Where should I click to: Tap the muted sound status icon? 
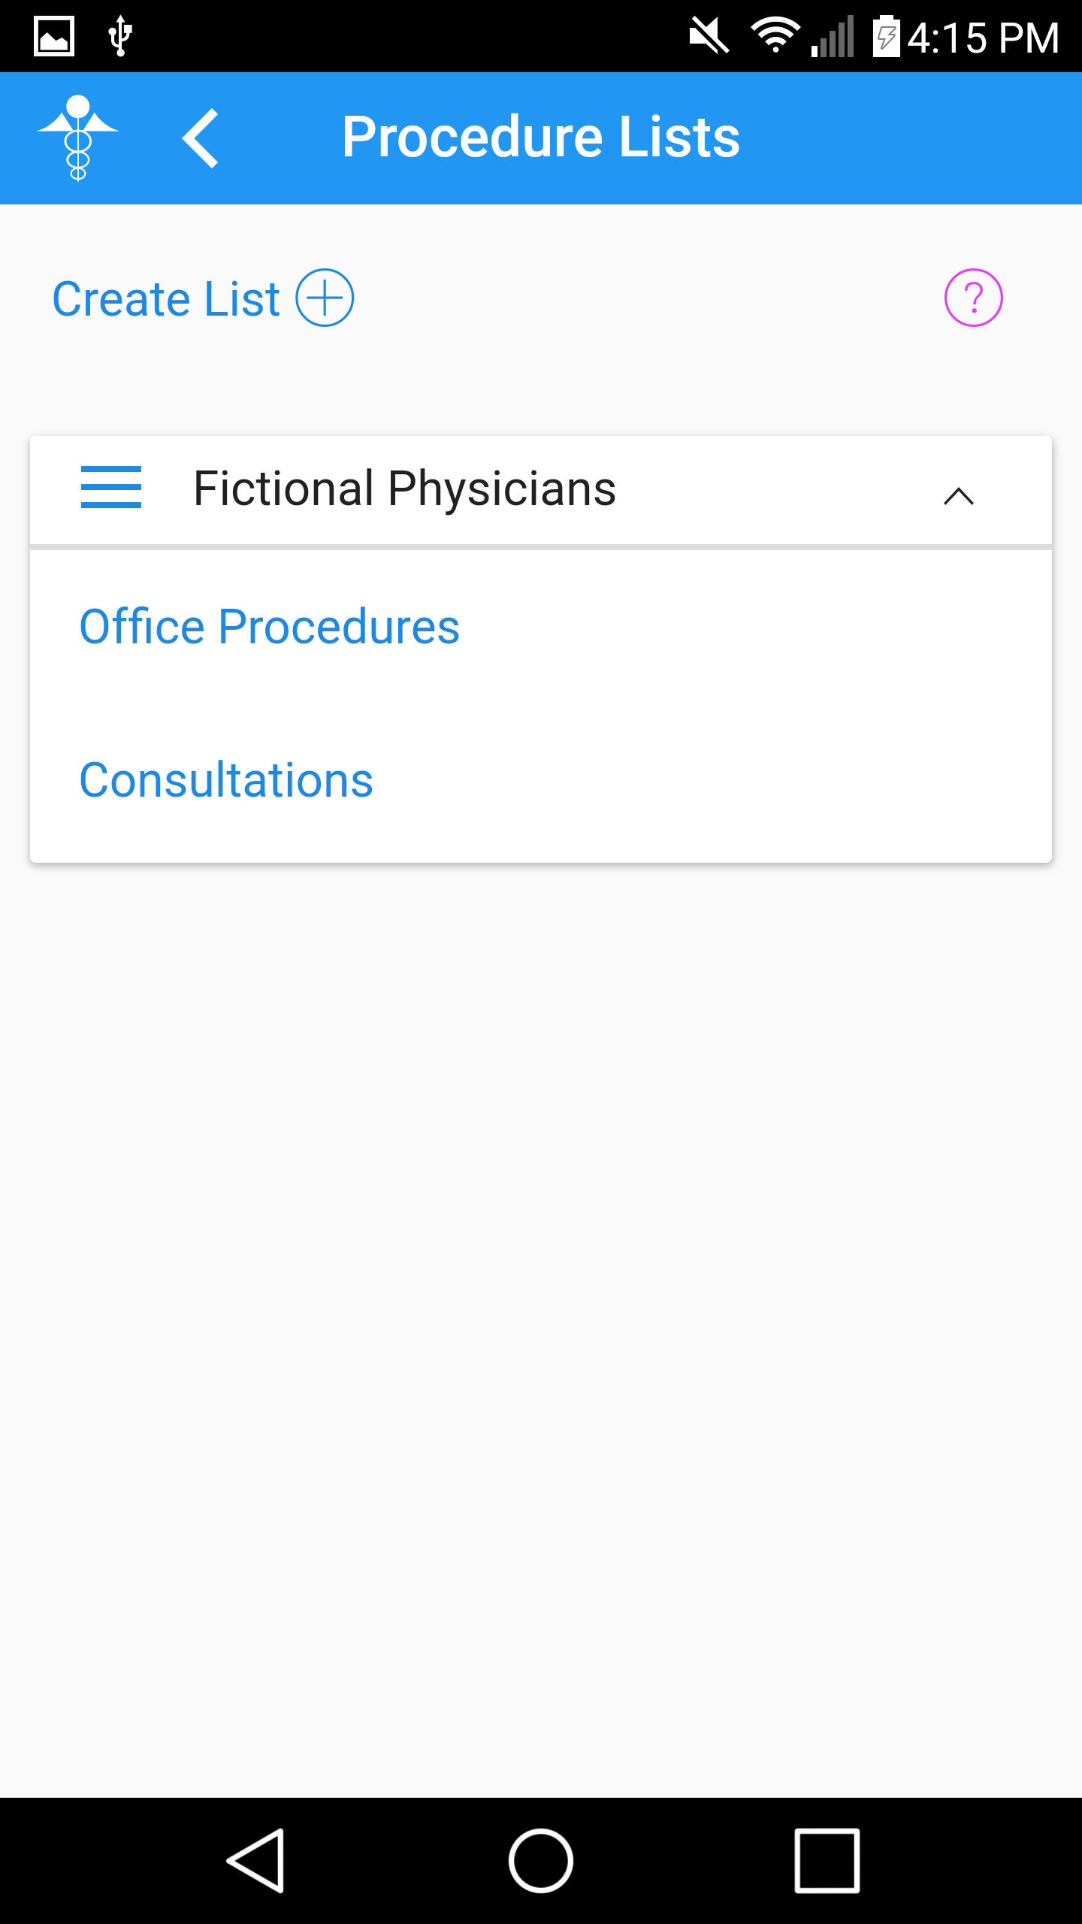[709, 36]
